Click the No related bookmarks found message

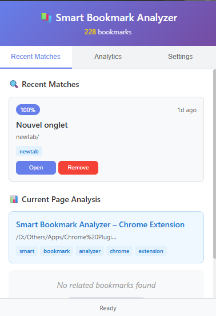click(106, 285)
